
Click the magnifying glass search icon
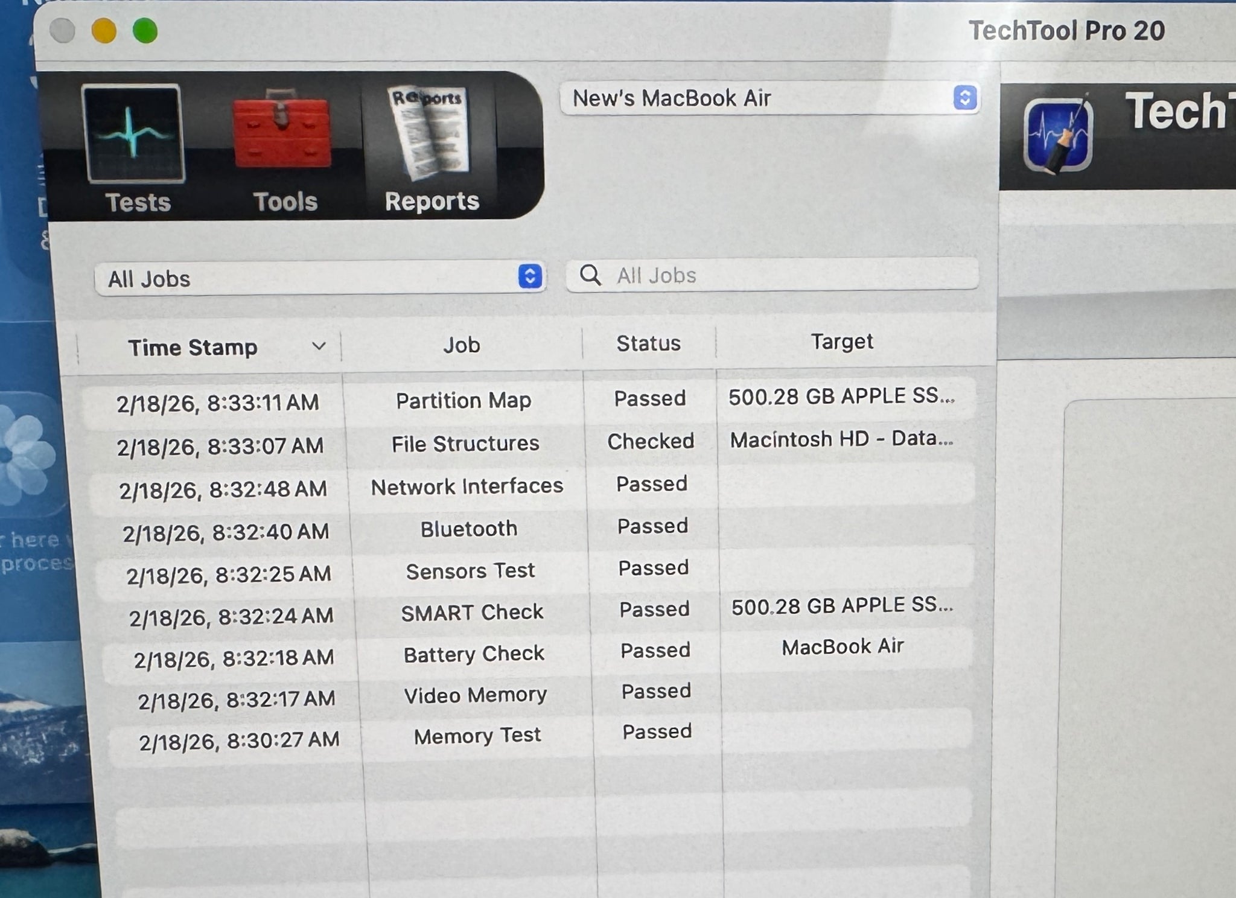click(x=590, y=275)
